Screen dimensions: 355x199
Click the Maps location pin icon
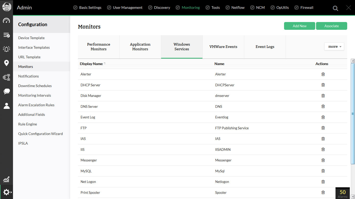pyautogui.click(x=6, y=63)
